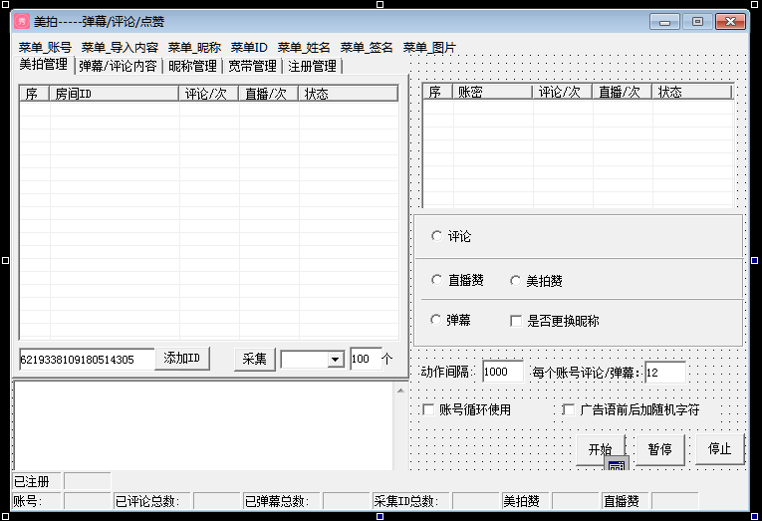Click the collect count field showing 100
The image size is (762, 521).
pos(366,360)
